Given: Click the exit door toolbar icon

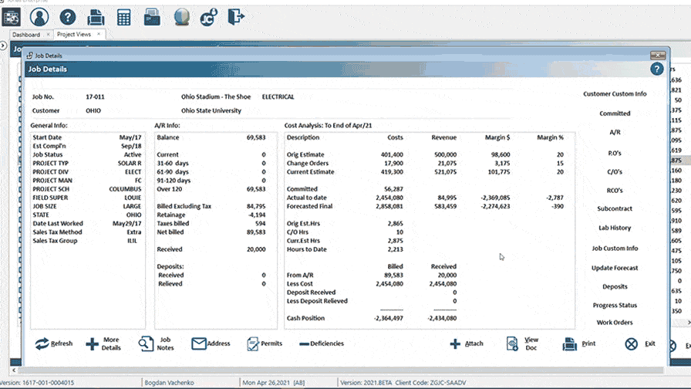Looking at the screenshot, I should coord(236,17).
